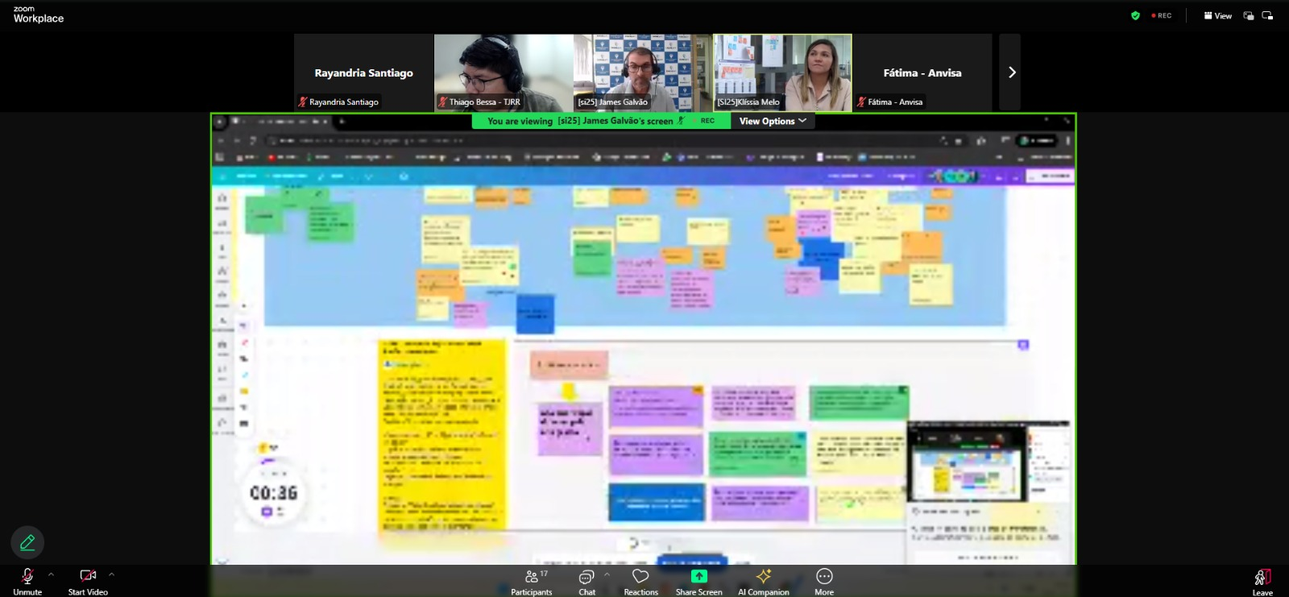Click the REC recording indicator
Screen dimensions: 1289x597
1162,15
